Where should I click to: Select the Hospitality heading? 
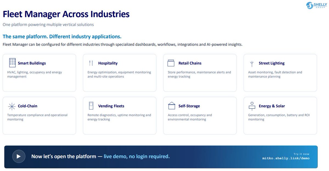pos(108,63)
